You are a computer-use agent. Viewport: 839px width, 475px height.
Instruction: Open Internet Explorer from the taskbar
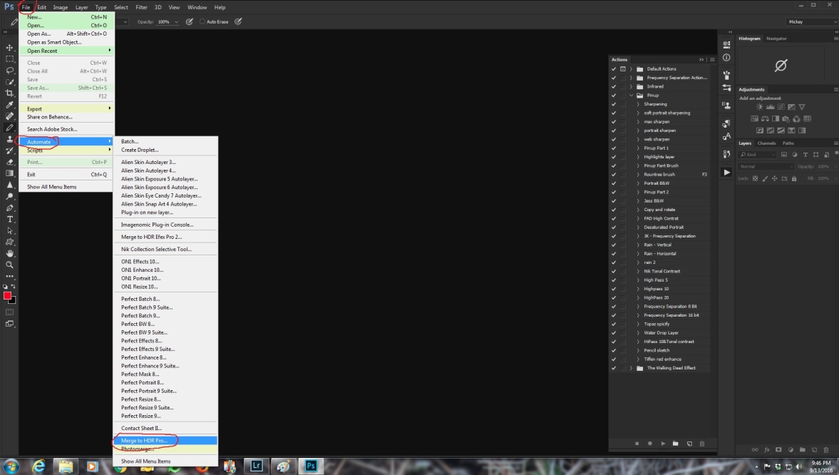coord(38,466)
